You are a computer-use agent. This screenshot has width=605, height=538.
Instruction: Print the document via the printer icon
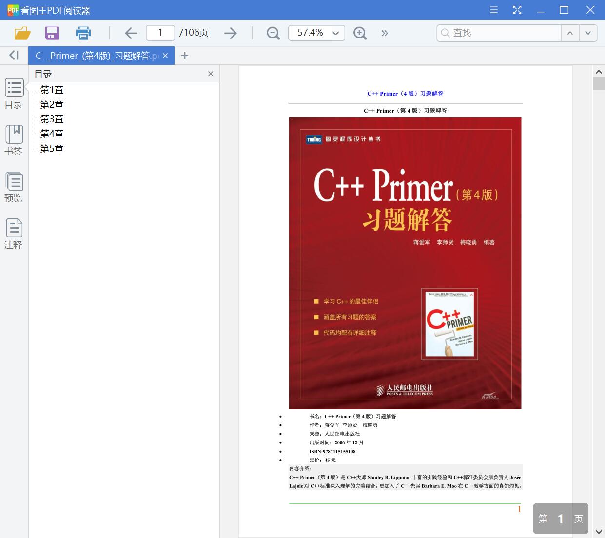click(83, 33)
